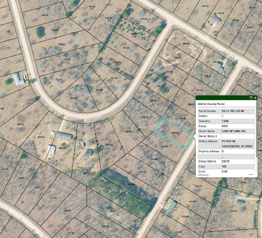Open the three-dots popup actions menu

click(x=251, y=175)
